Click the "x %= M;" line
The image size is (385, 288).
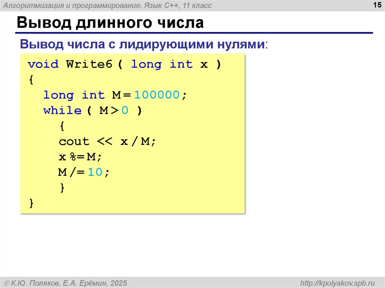(x=80, y=157)
